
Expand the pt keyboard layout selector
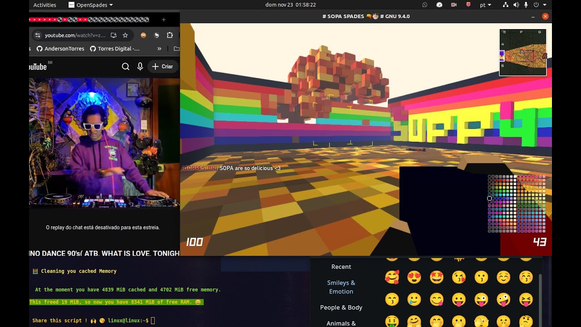[485, 5]
